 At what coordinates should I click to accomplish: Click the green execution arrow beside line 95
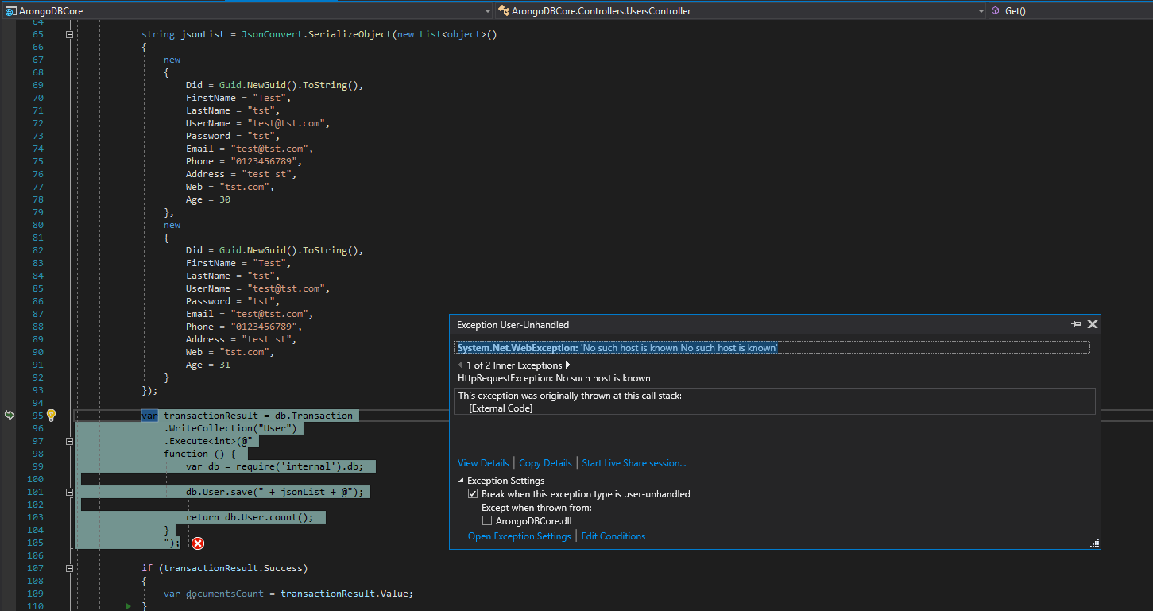10,415
